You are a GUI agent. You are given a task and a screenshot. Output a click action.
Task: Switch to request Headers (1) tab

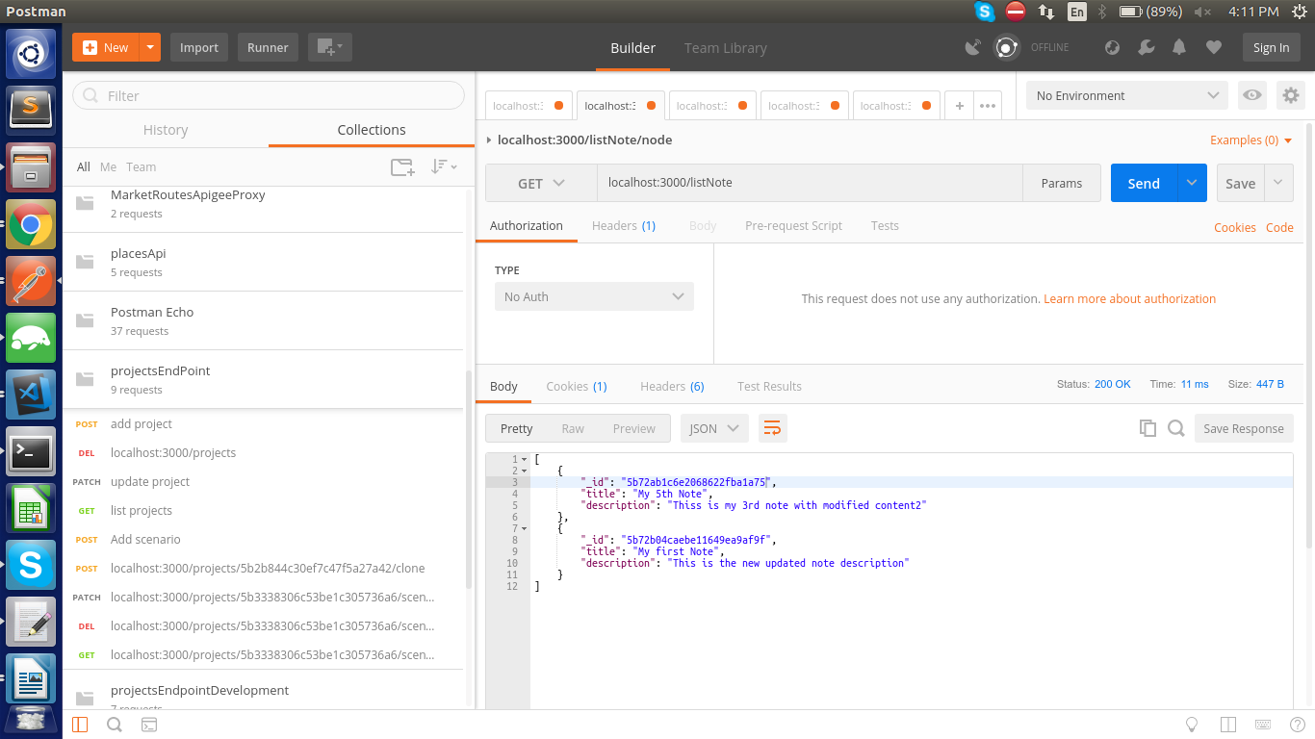click(624, 225)
